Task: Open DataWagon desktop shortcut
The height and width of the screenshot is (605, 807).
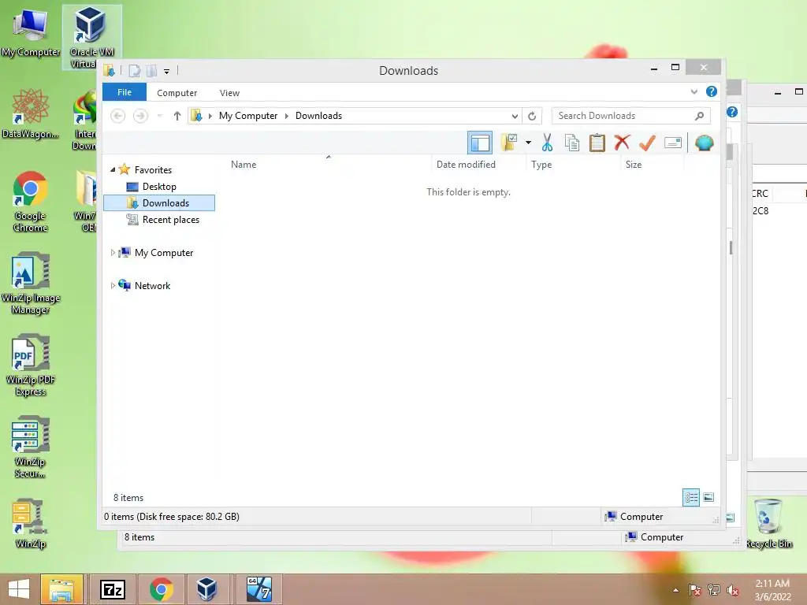Action: pos(30,113)
